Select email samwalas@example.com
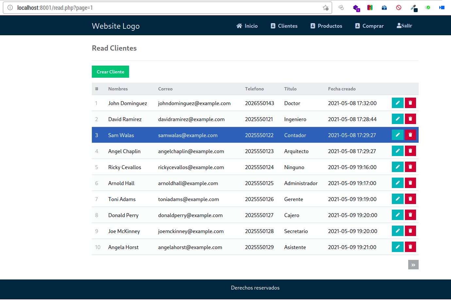 [188, 135]
